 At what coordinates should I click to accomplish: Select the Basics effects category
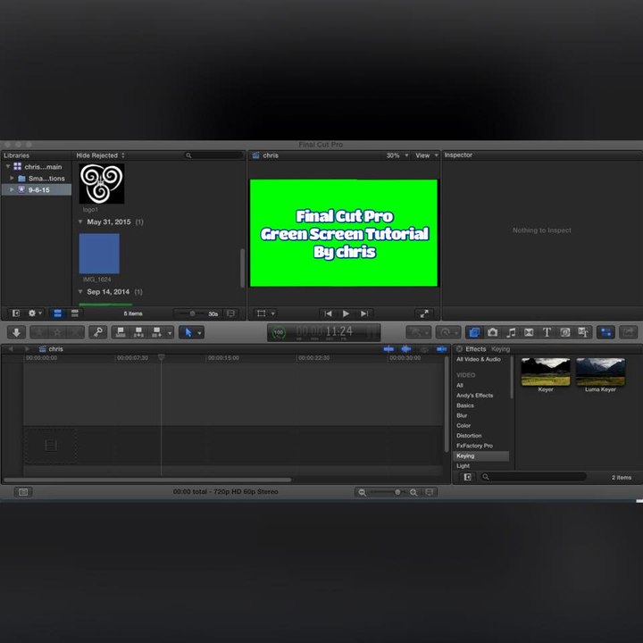[465, 405]
